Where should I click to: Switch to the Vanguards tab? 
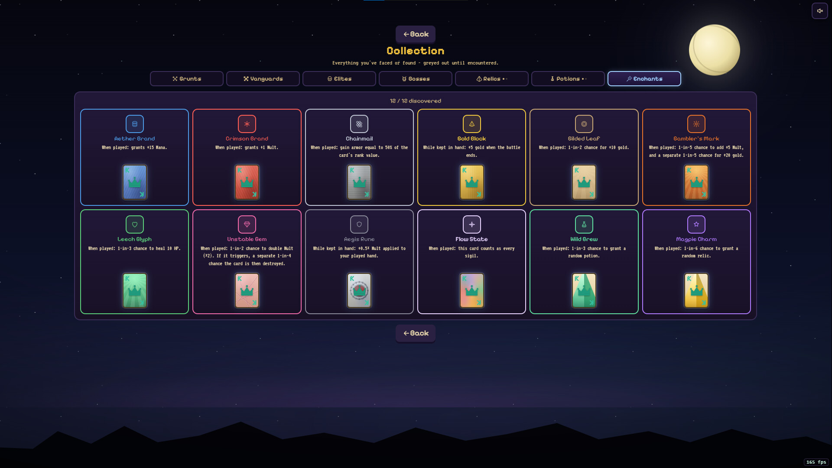pyautogui.click(x=263, y=79)
